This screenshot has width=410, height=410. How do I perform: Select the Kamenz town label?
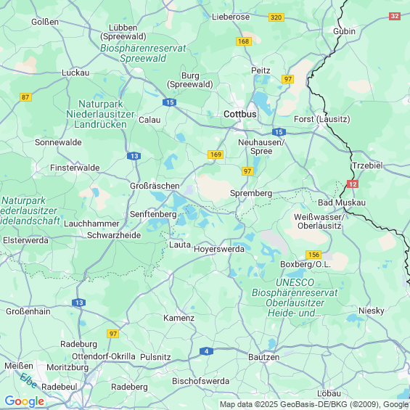click(179, 318)
